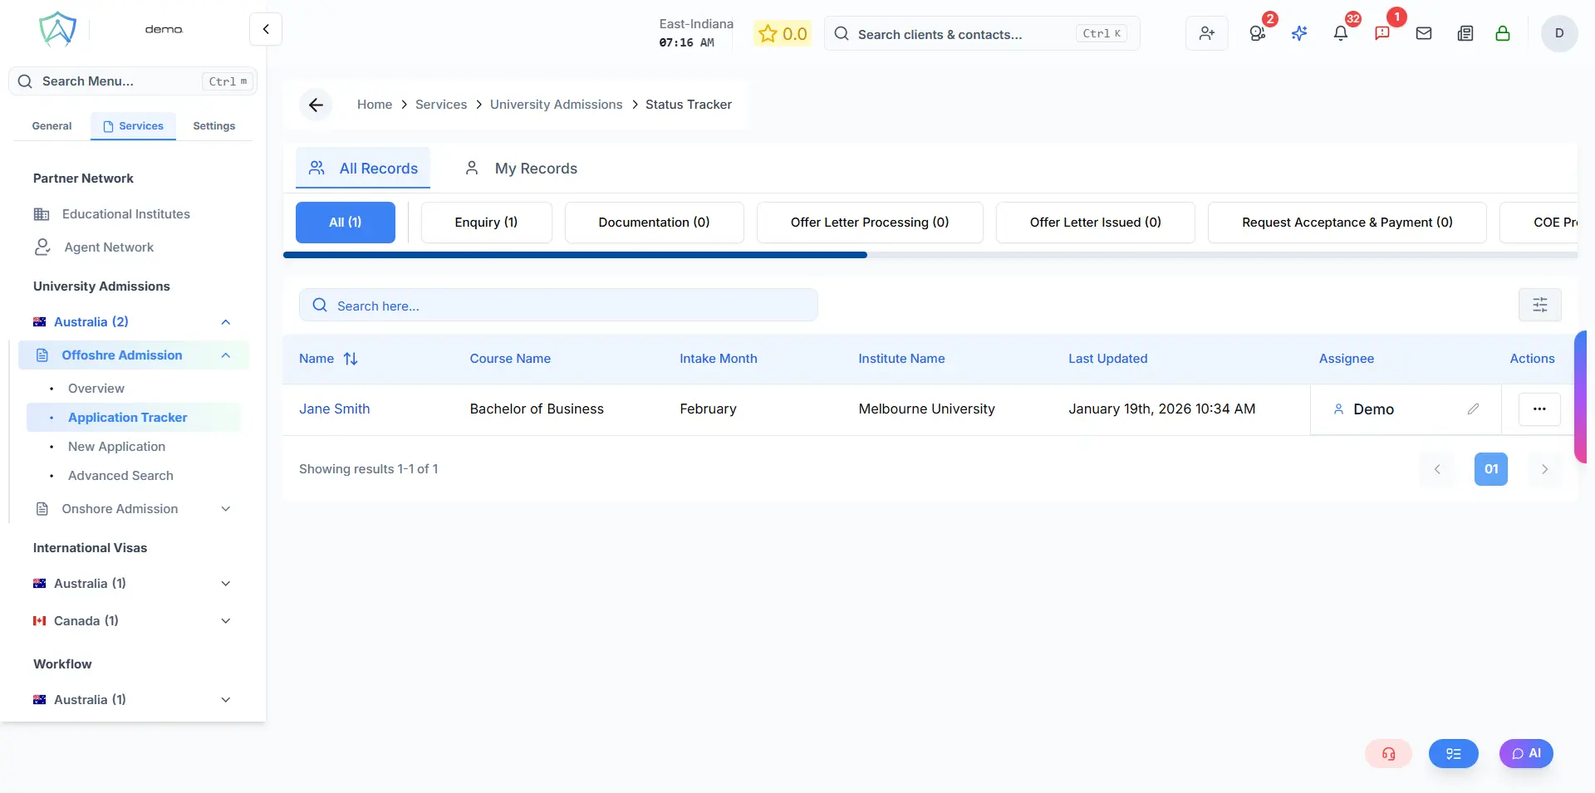Image resolution: width=1595 pixels, height=793 pixels.
Task: Open the AI sparkles feature
Action: [x=1299, y=33]
